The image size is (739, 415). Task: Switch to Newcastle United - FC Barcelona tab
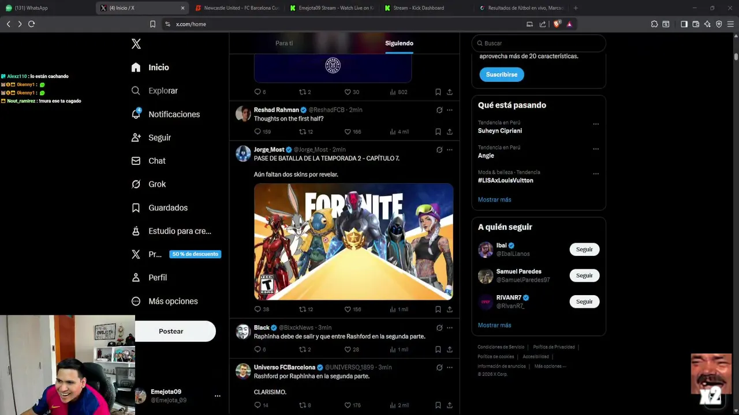[237, 8]
